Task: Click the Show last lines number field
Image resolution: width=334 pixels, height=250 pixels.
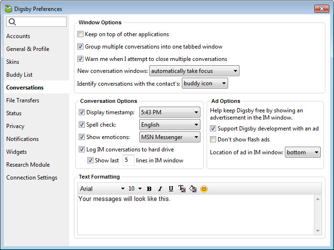Action: pyautogui.click(x=128, y=160)
